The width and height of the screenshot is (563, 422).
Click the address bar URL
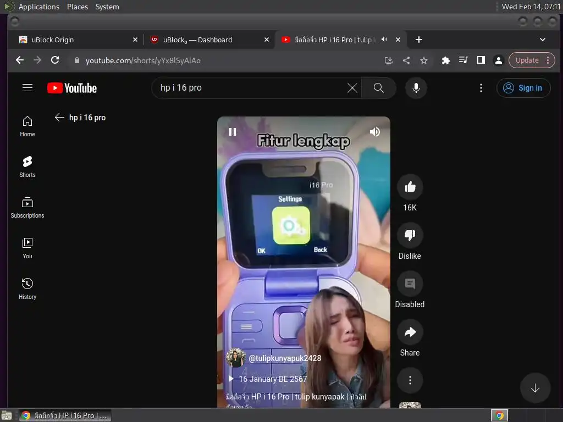tap(143, 60)
